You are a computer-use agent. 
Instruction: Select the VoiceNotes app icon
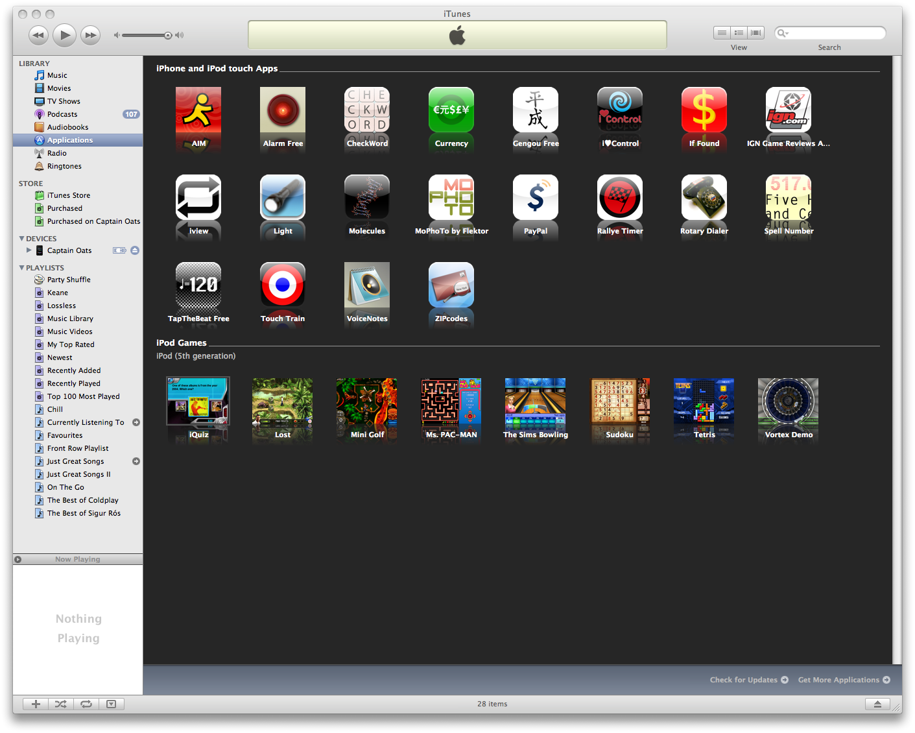367,285
